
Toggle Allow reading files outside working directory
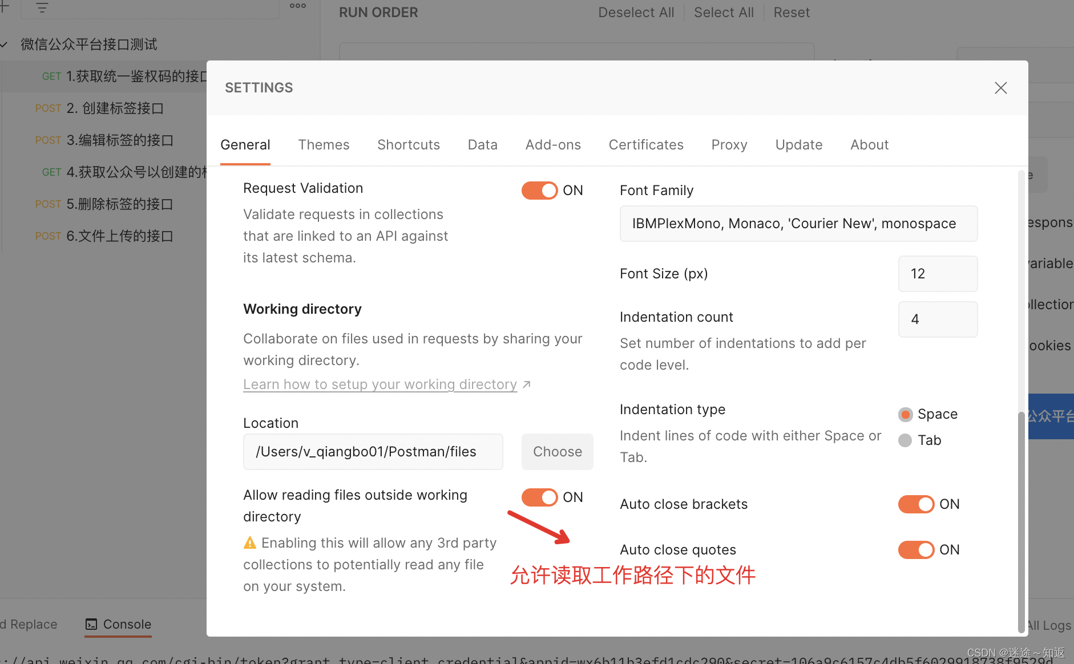point(539,497)
